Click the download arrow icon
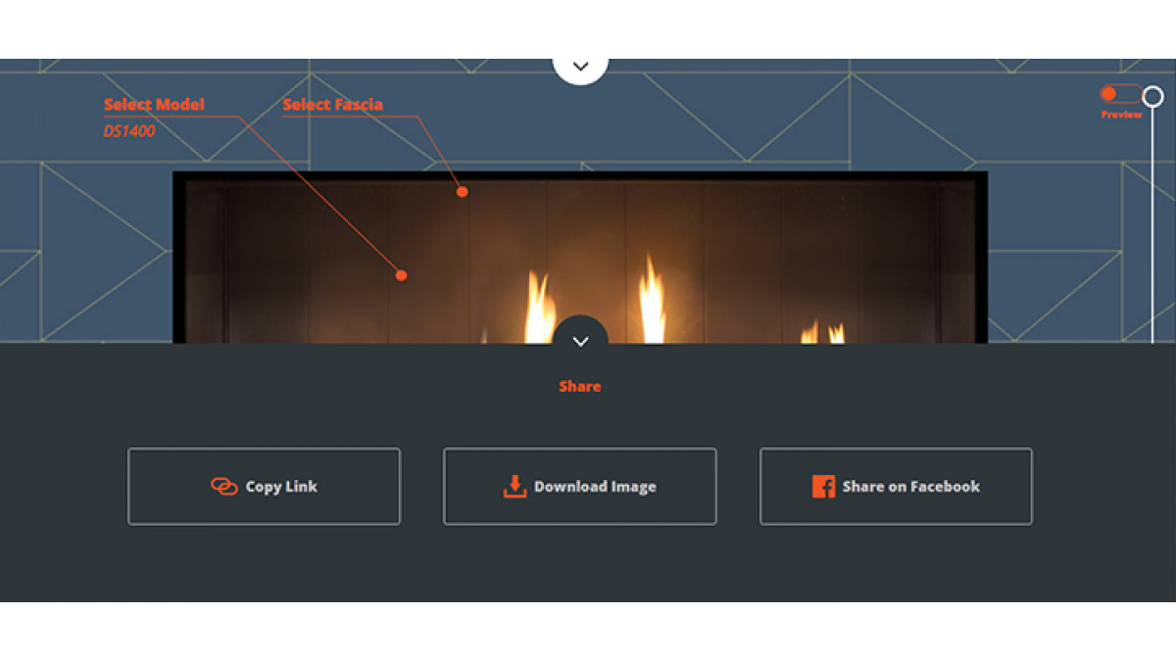The image size is (1176, 661). (515, 487)
